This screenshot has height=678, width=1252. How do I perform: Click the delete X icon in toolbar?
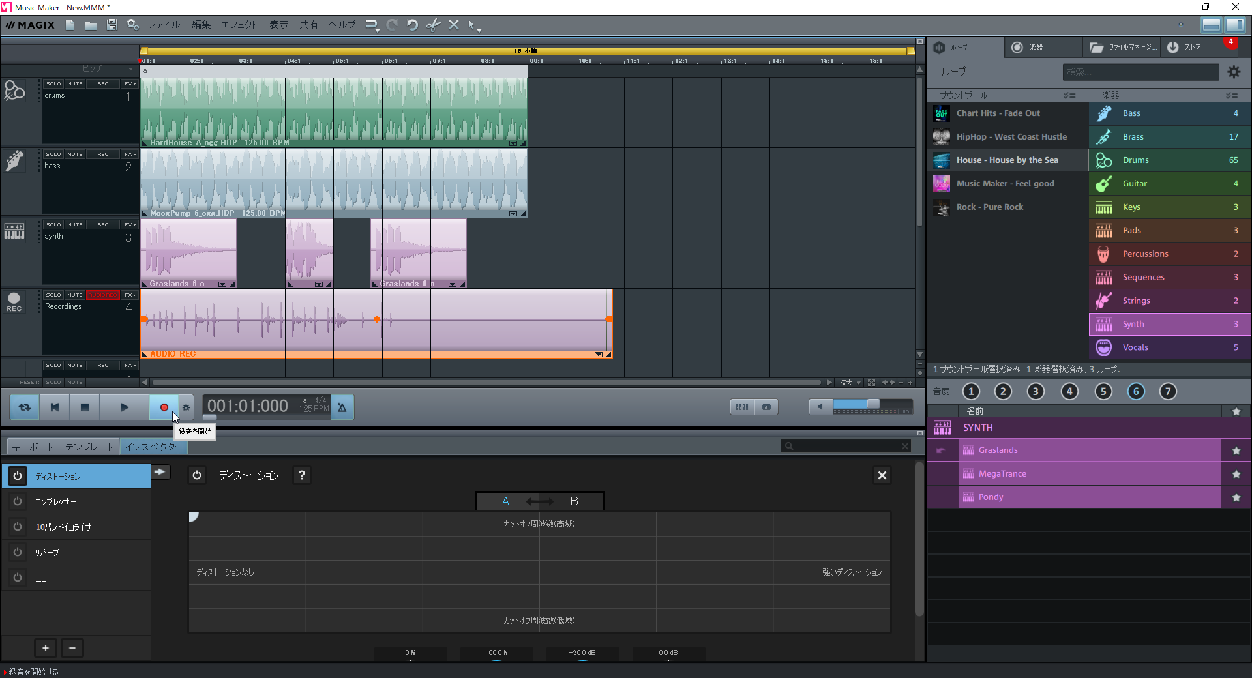pyautogui.click(x=454, y=25)
